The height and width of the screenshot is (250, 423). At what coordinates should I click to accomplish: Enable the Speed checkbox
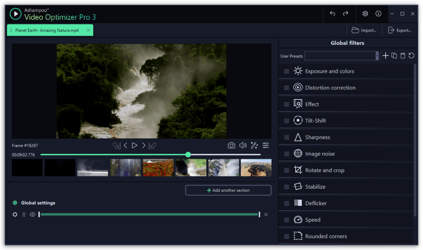287,220
